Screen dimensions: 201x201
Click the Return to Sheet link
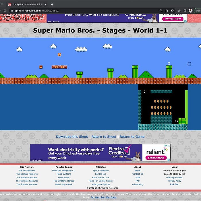[x=104, y=137]
